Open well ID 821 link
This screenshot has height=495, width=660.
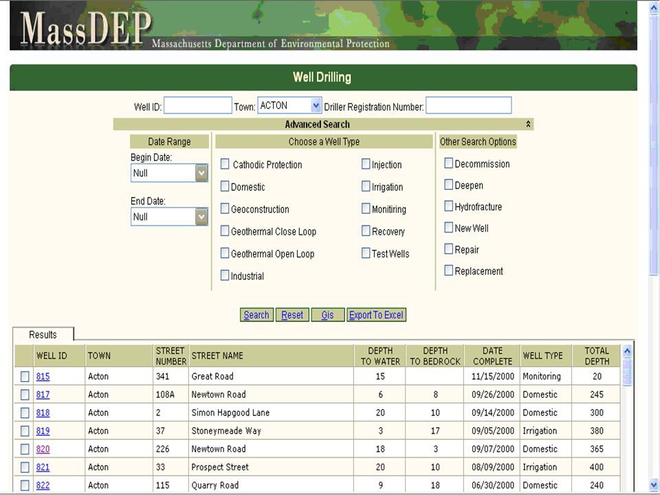click(x=43, y=467)
